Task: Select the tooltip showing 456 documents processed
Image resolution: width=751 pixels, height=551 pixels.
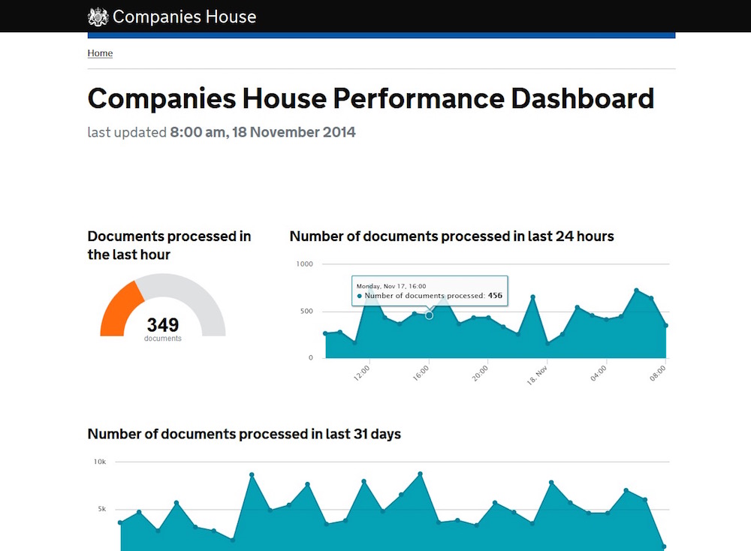Action: pyautogui.click(x=430, y=291)
